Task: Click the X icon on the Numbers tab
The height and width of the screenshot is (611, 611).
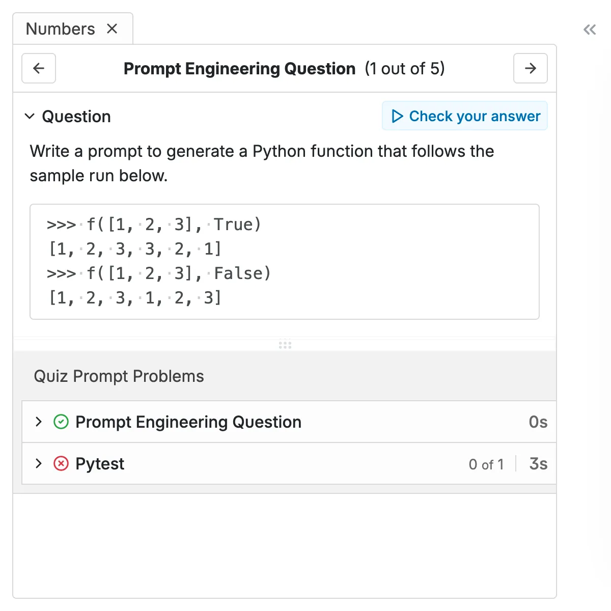Action: click(x=112, y=29)
